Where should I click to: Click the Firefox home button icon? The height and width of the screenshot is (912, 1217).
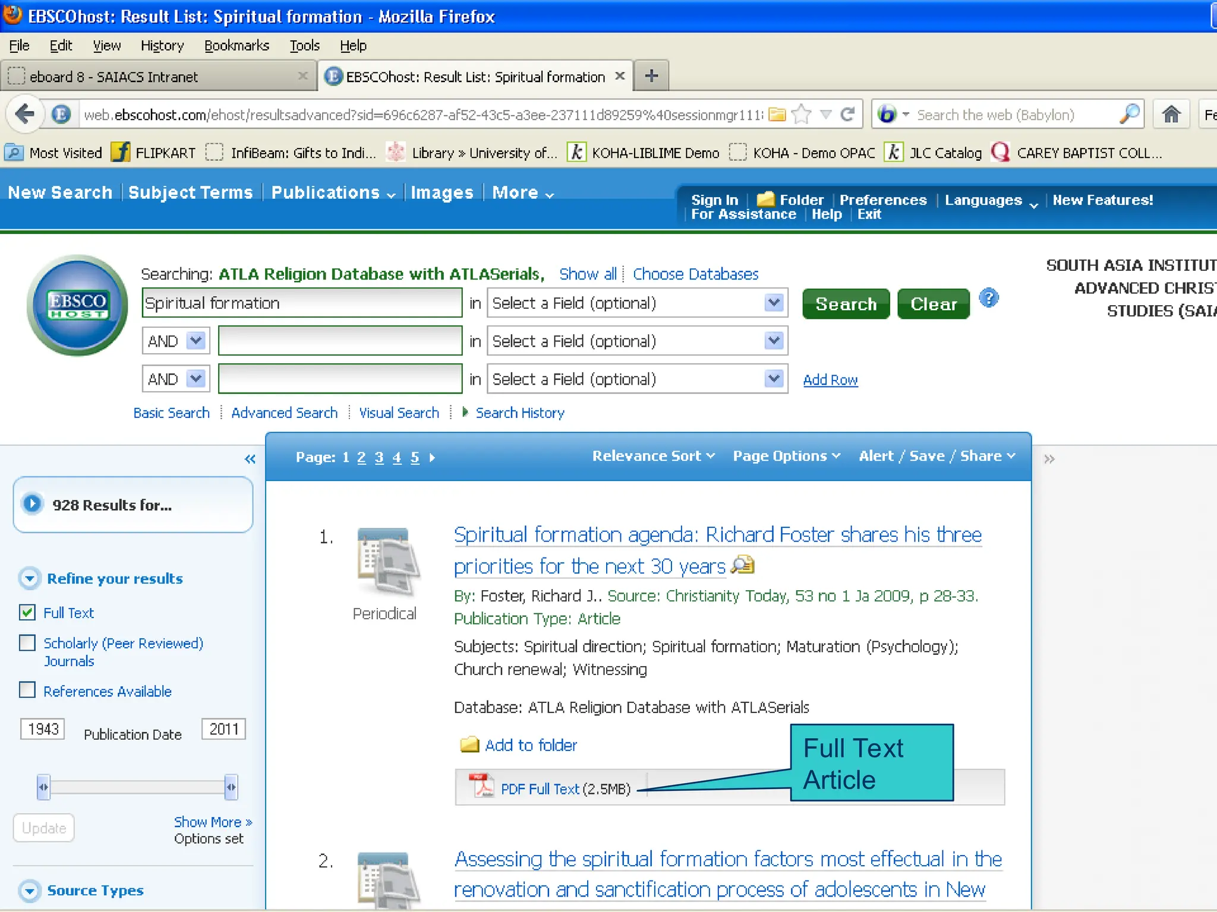(1171, 114)
